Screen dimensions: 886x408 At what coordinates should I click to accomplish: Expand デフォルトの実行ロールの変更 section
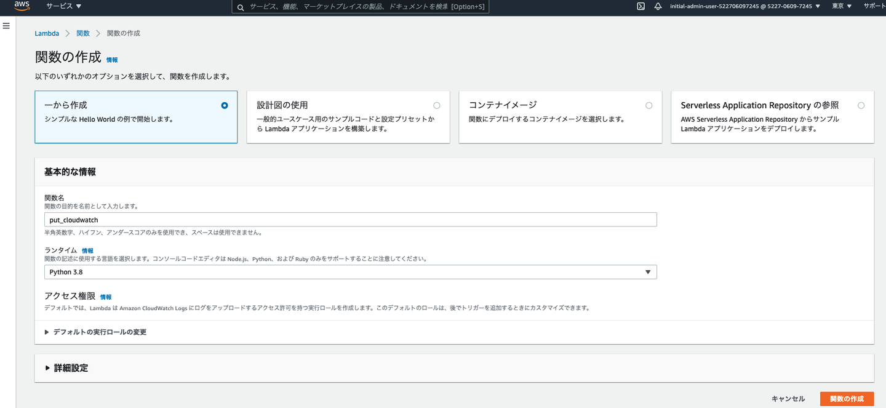[95, 332]
